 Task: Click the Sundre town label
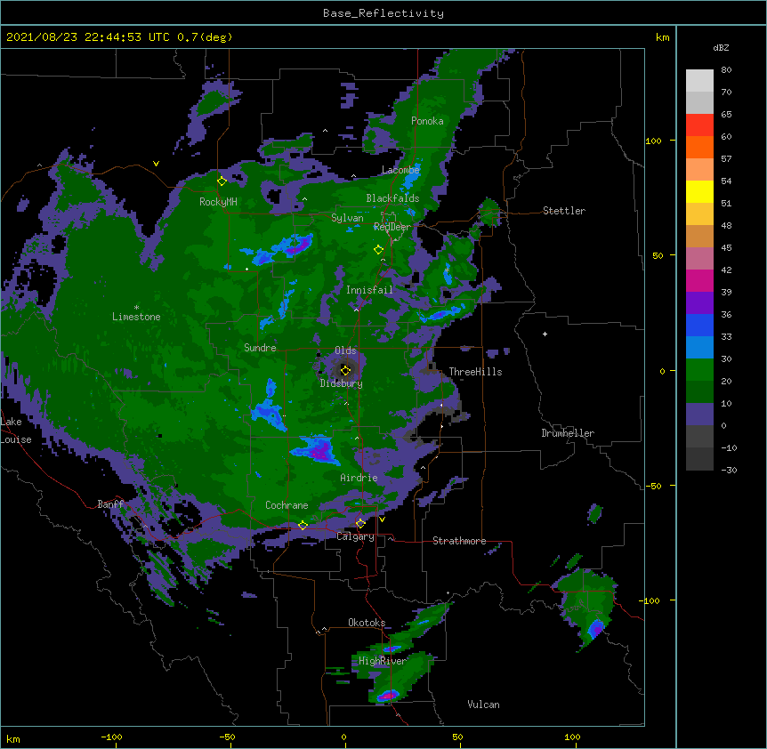click(x=260, y=348)
